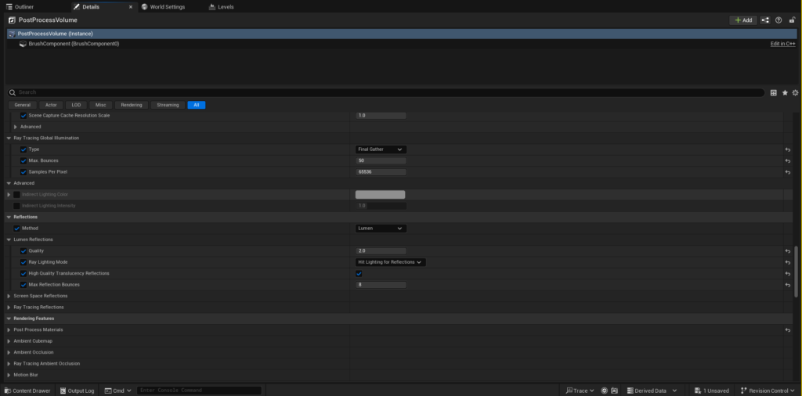Click the Edit in C++ link
The image size is (802, 396).
[x=783, y=44]
